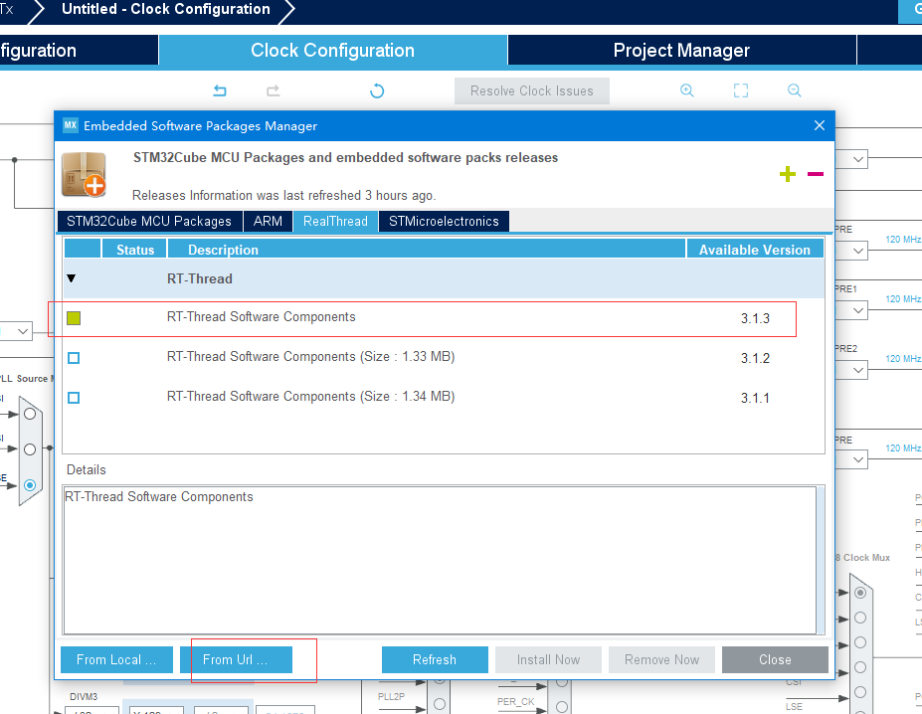922x714 pixels.
Task: Reset clock configuration with circular arrow icon
Action: click(377, 90)
